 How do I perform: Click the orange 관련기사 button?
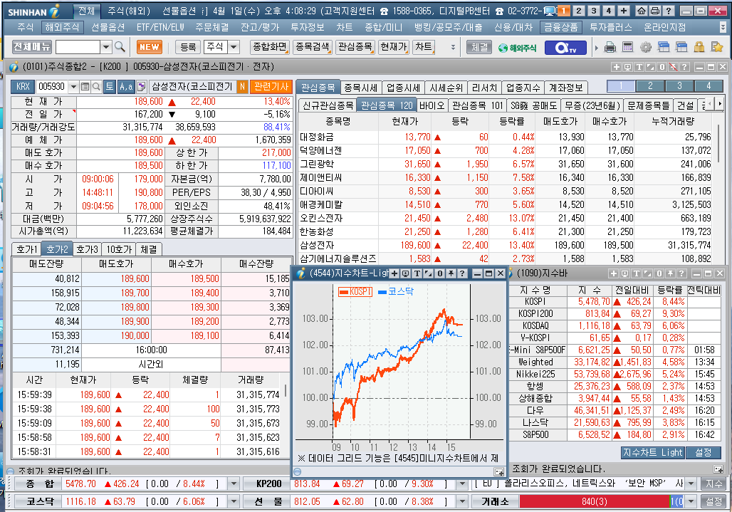pyautogui.click(x=271, y=86)
